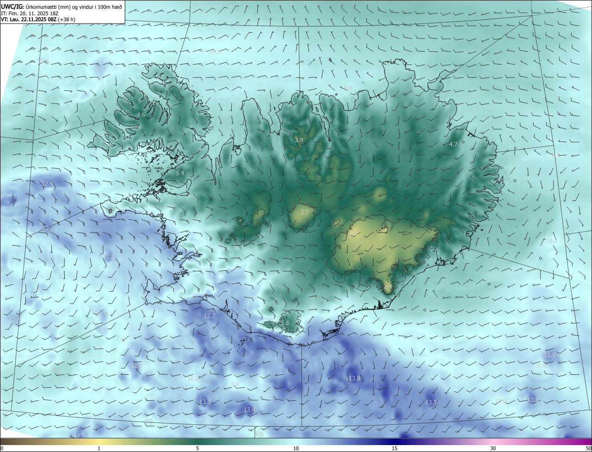Click the 5.6 value near the south coast

(285, 323)
